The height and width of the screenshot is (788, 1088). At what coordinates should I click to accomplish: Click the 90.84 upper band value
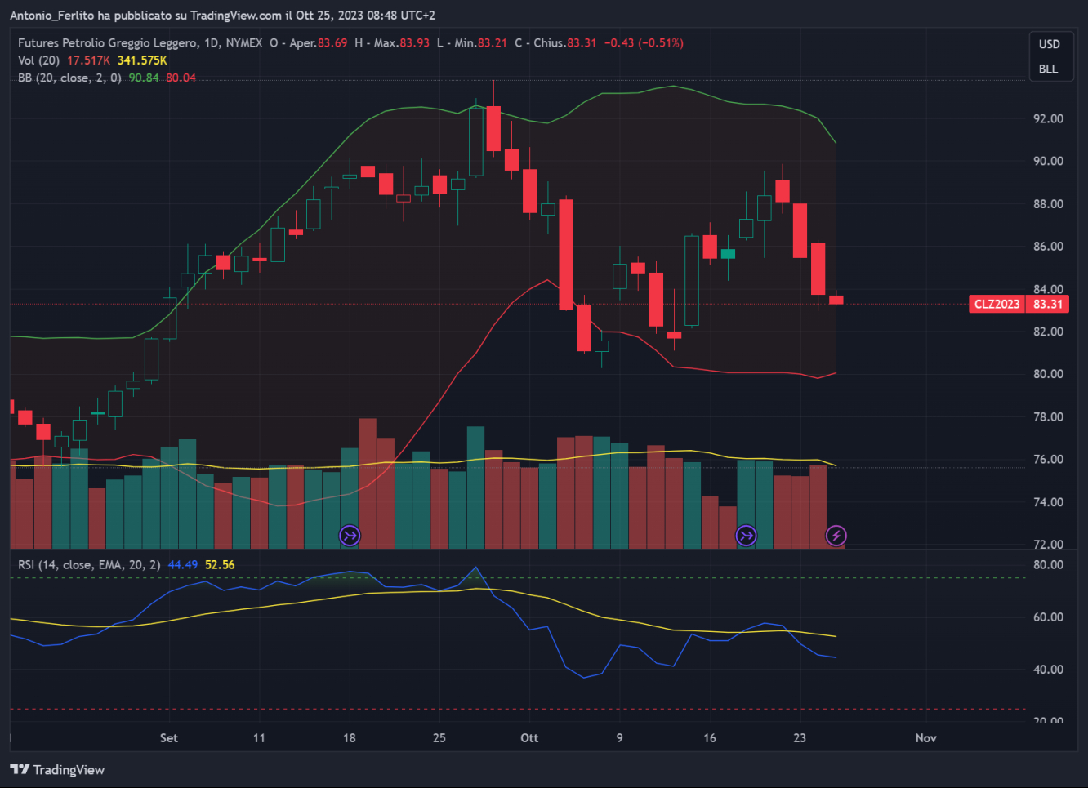(144, 78)
